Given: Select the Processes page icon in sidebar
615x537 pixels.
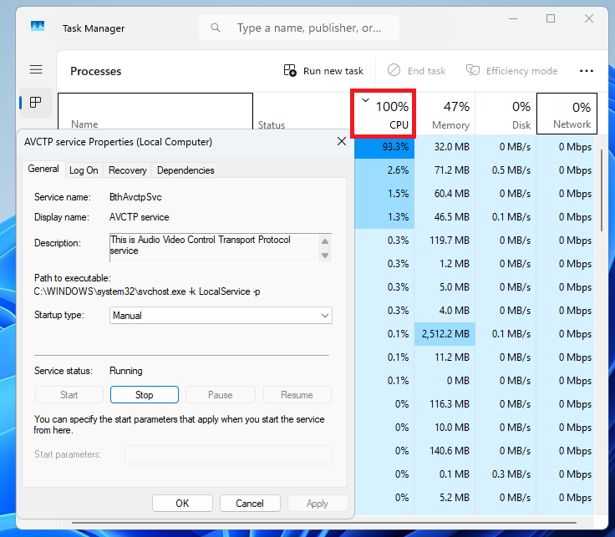Looking at the screenshot, I should [x=35, y=103].
